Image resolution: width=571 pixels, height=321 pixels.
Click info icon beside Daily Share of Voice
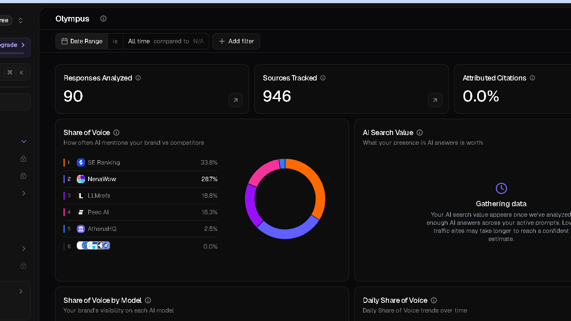[434, 300]
